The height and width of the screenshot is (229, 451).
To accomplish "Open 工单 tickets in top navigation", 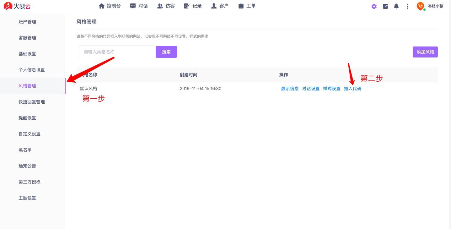I will 247,6.
